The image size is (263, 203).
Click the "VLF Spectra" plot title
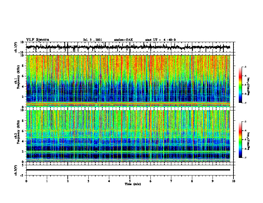(38, 40)
